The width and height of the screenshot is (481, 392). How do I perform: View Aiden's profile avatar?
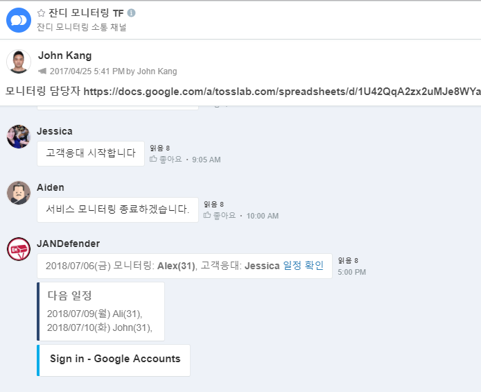[19, 193]
